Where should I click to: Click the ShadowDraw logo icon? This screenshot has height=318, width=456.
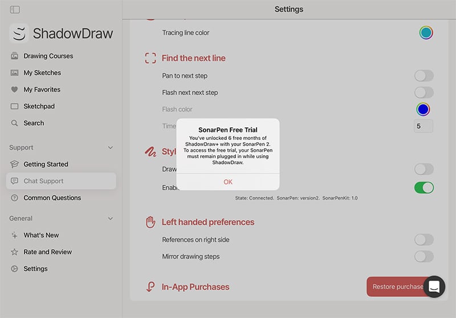tap(19, 34)
